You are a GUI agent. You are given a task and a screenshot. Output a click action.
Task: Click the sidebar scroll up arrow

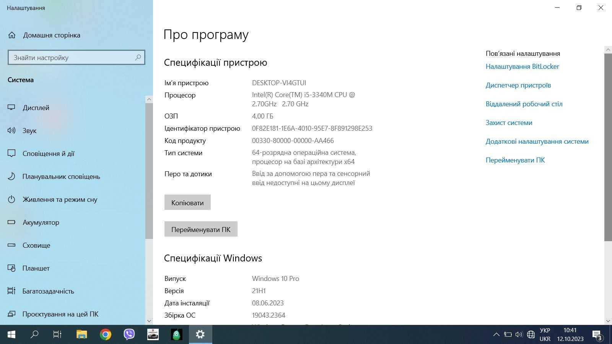click(x=149, y=99)
